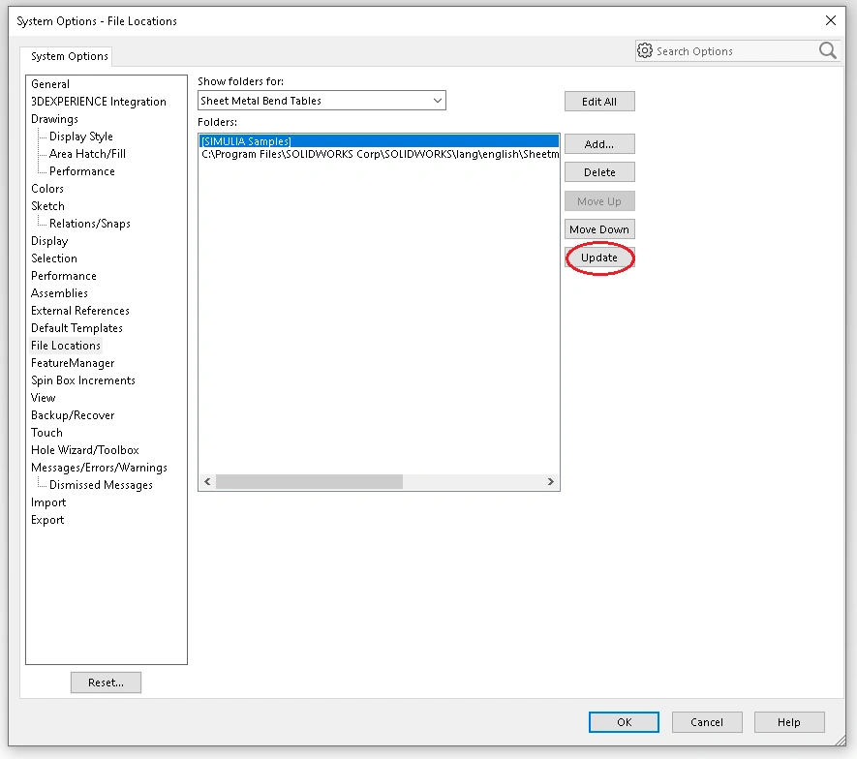Image resolution: width=857 pixels, height=759 pixels.
Task: Open the Import options
Action: pos(48,502)
